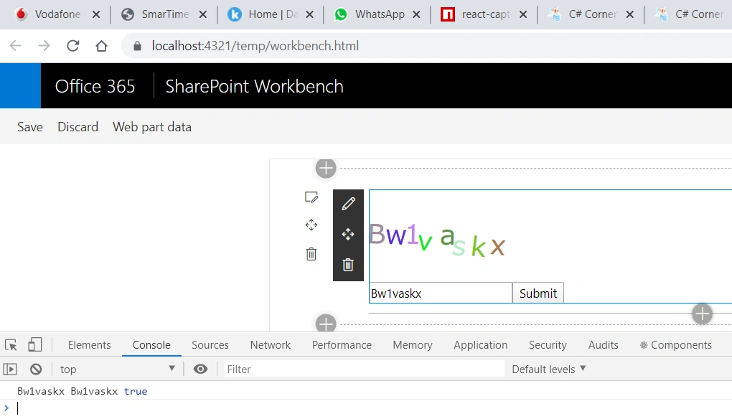Add a new section with top plus icon
The height and width of the screenshot is (419, 732).
[x=326, y=169]
